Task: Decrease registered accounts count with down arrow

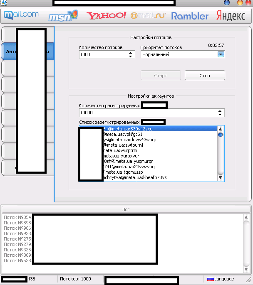Action: point(220,115)
